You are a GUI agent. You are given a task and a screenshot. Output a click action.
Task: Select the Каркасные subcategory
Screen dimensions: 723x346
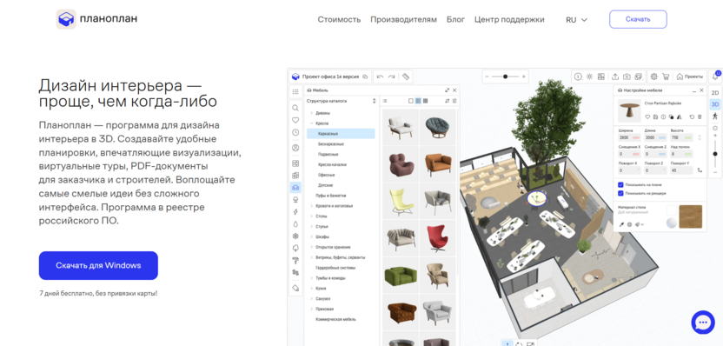[x=341, y=134]
